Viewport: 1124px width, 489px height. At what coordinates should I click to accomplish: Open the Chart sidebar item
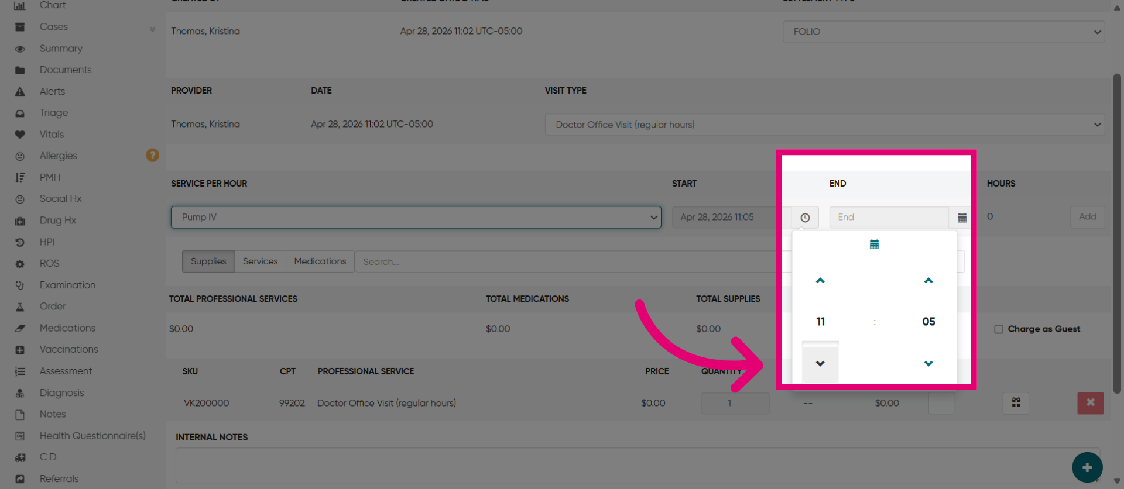53,5
